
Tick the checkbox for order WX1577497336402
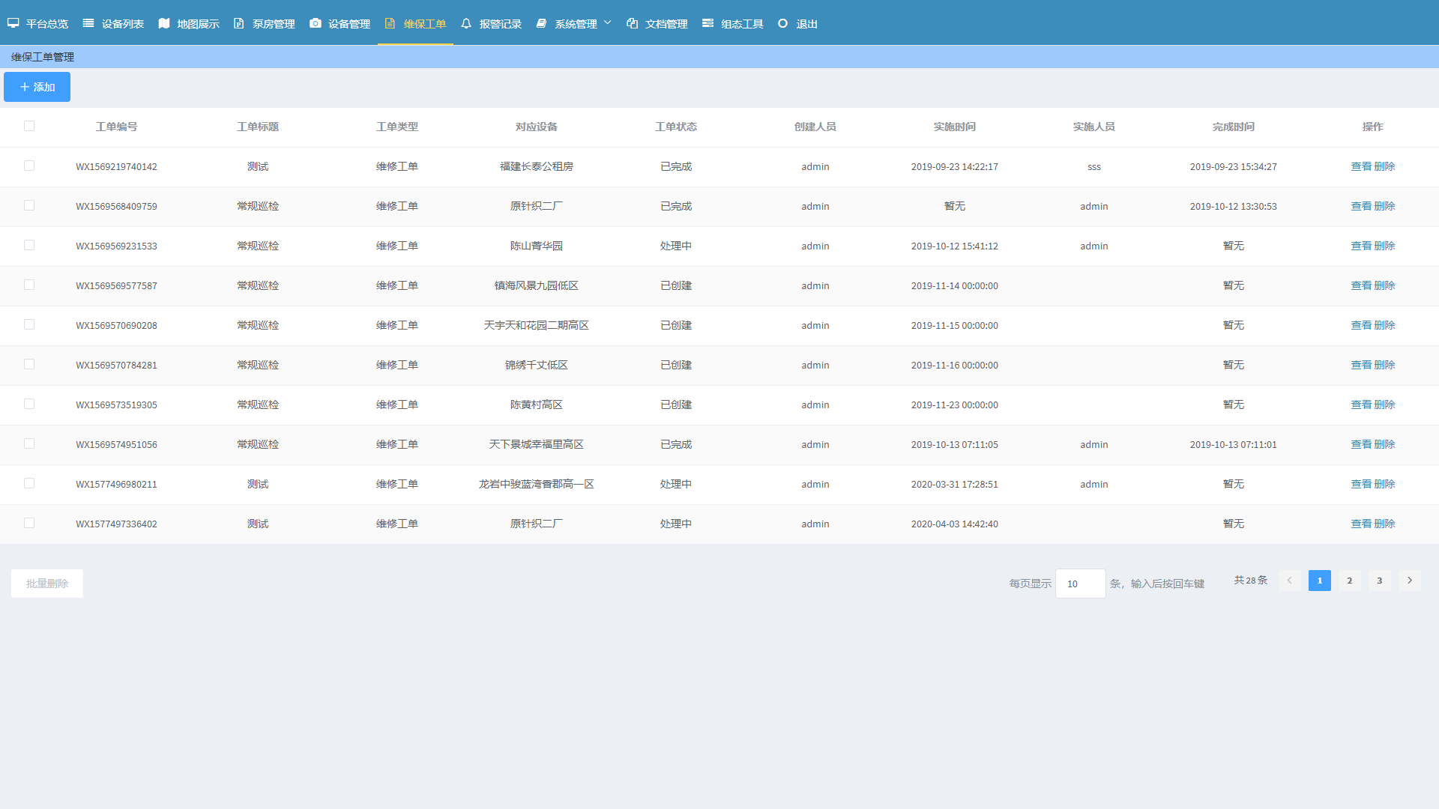pos(29,523)
